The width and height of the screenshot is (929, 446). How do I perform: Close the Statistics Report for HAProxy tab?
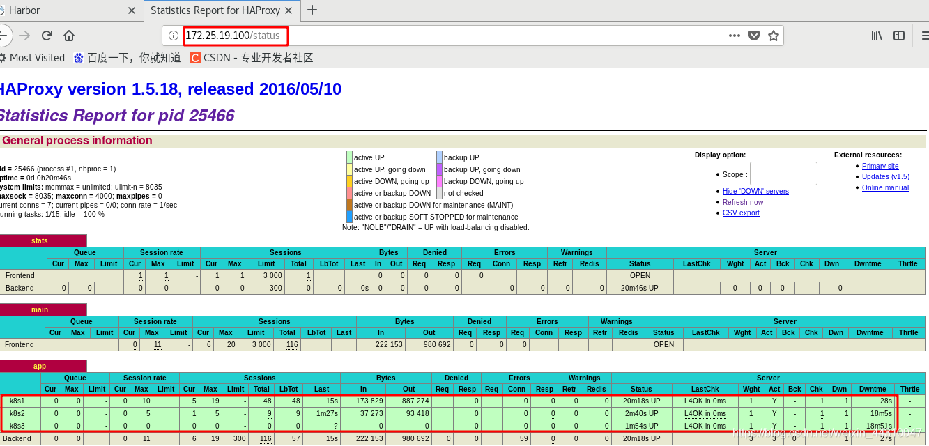point(290,10)
